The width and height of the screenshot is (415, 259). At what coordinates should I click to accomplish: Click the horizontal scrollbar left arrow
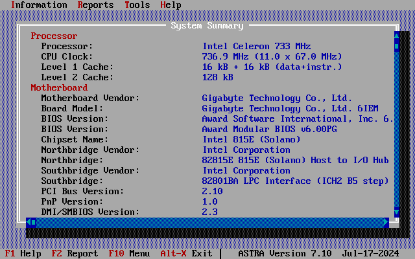[x=29, y=222]
